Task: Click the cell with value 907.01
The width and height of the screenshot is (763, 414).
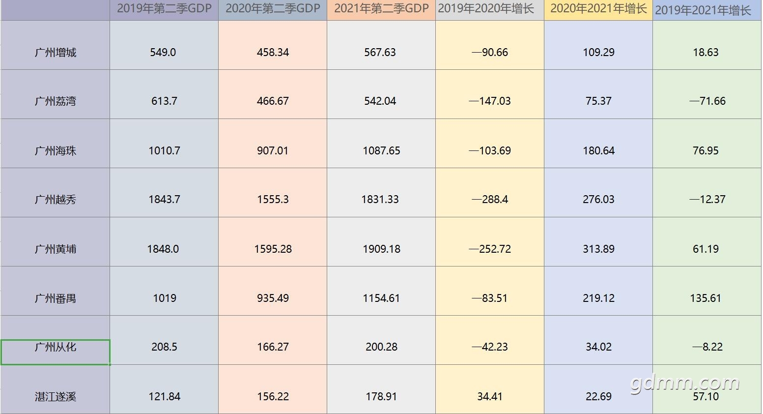Action: (x=273, y=144)
